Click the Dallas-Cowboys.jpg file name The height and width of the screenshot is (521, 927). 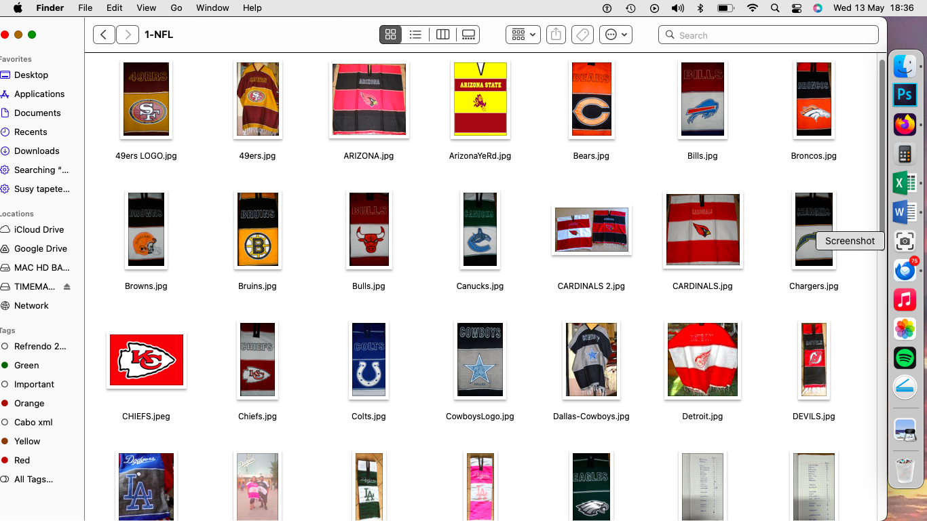[x=591, y=417]
